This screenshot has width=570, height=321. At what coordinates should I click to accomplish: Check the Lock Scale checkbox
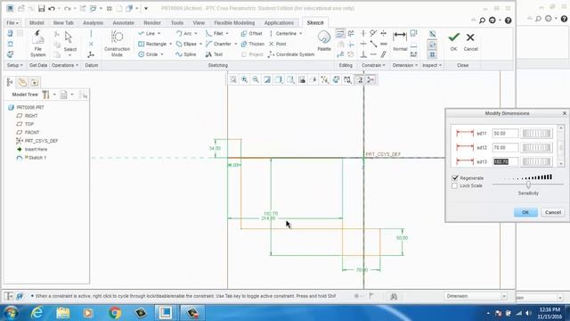click(455, 185)
